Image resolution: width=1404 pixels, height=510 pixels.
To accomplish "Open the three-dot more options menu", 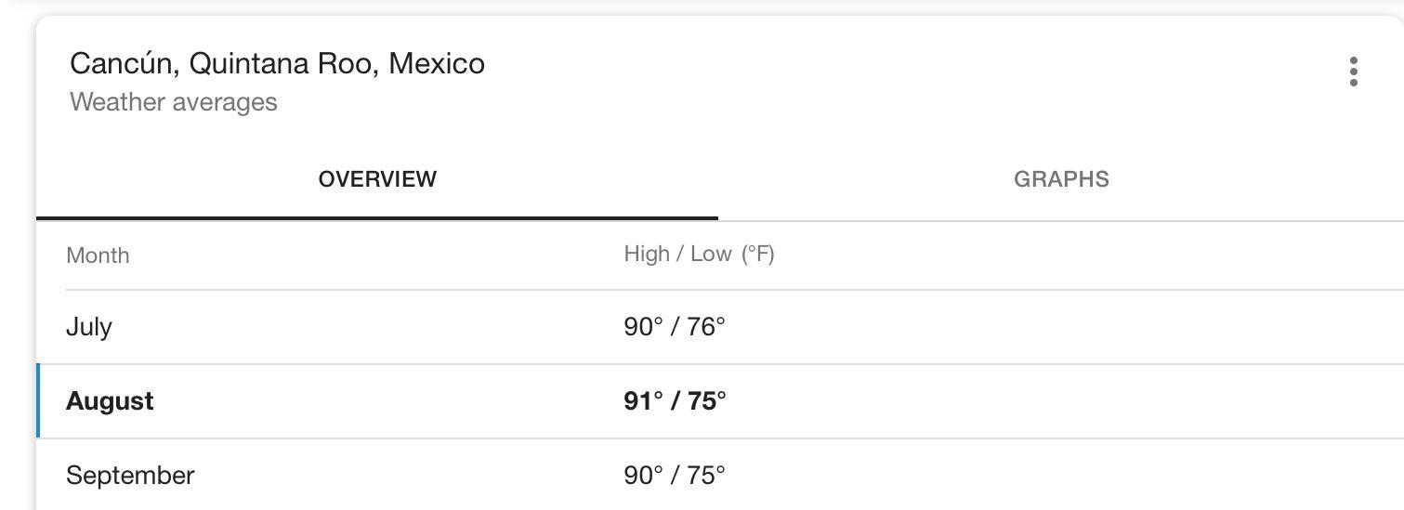I will (x=1353, y=72).
